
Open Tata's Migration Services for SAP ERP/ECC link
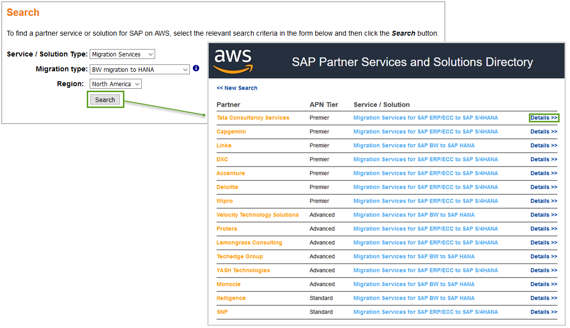(x=426, y=118)
